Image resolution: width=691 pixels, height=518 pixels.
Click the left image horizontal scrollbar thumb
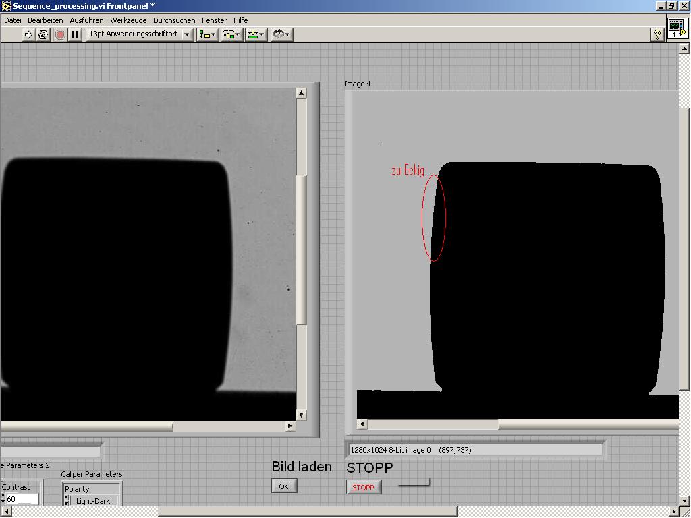point(87,426)
